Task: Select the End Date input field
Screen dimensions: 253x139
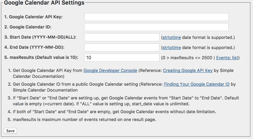Action: pos(122,47)
